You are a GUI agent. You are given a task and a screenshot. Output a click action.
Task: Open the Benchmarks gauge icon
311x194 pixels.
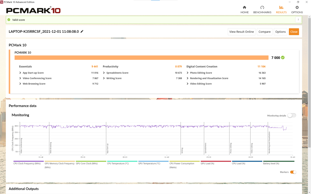(x=262, y=7)
